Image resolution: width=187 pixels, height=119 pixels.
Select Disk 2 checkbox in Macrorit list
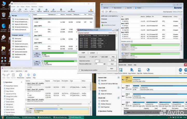[26, 100]
